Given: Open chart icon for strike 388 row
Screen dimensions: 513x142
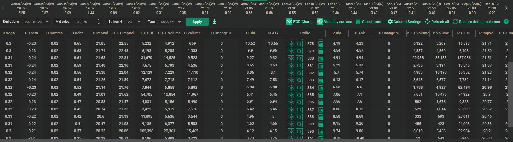Looking at the screenshot, I should [x=290, y=116].
